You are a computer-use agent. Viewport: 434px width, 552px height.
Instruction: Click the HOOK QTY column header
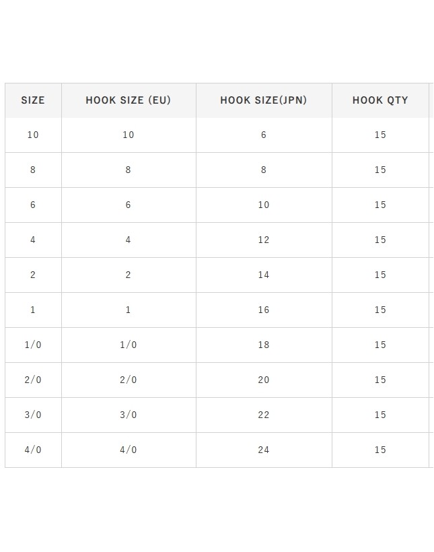pos(380,100)
